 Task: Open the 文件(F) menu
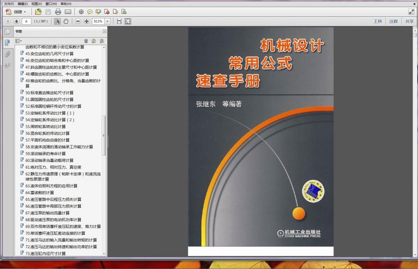pos(9,4)
